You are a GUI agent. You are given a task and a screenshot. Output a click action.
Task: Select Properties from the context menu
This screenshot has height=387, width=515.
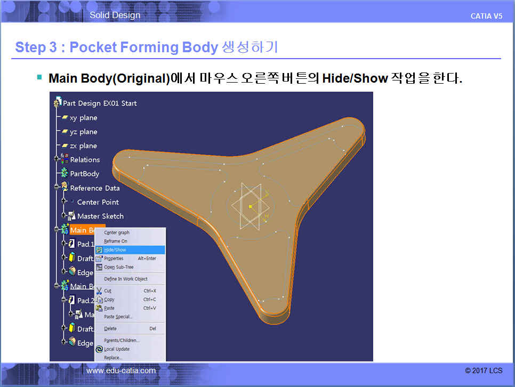click(114, 259)
